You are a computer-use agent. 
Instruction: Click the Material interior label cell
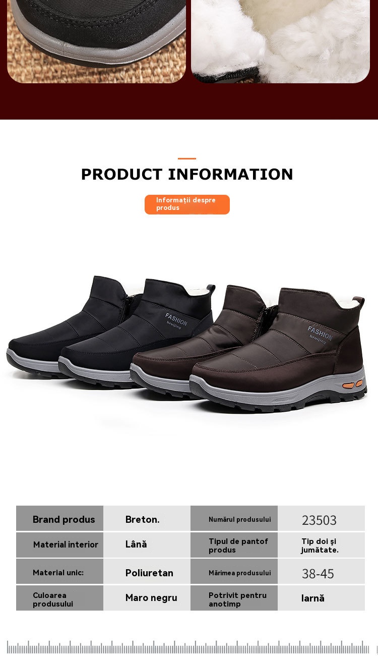click(x=59, y=545)
